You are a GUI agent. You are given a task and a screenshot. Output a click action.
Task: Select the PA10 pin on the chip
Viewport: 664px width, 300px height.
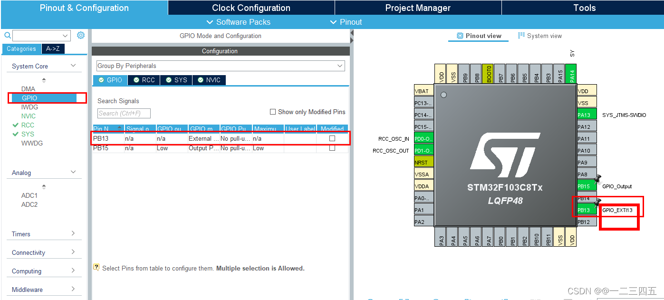pos(587,150)
